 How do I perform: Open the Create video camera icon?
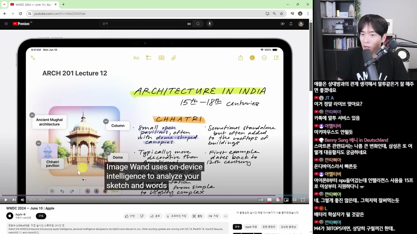point(283,24)
